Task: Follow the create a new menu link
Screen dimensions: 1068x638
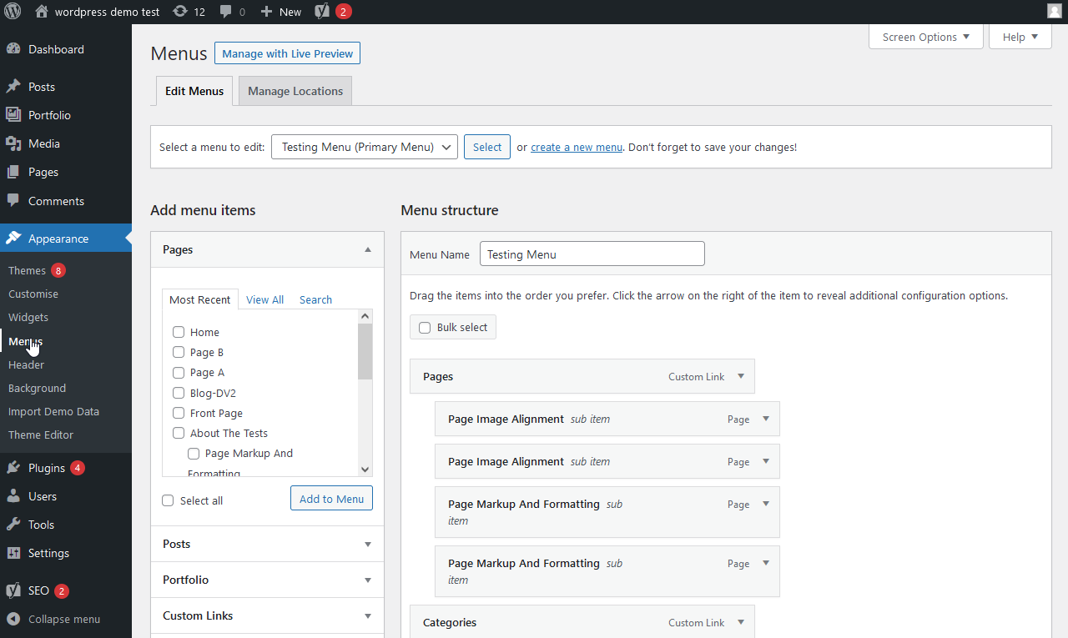Action: (x=577, y=147)
